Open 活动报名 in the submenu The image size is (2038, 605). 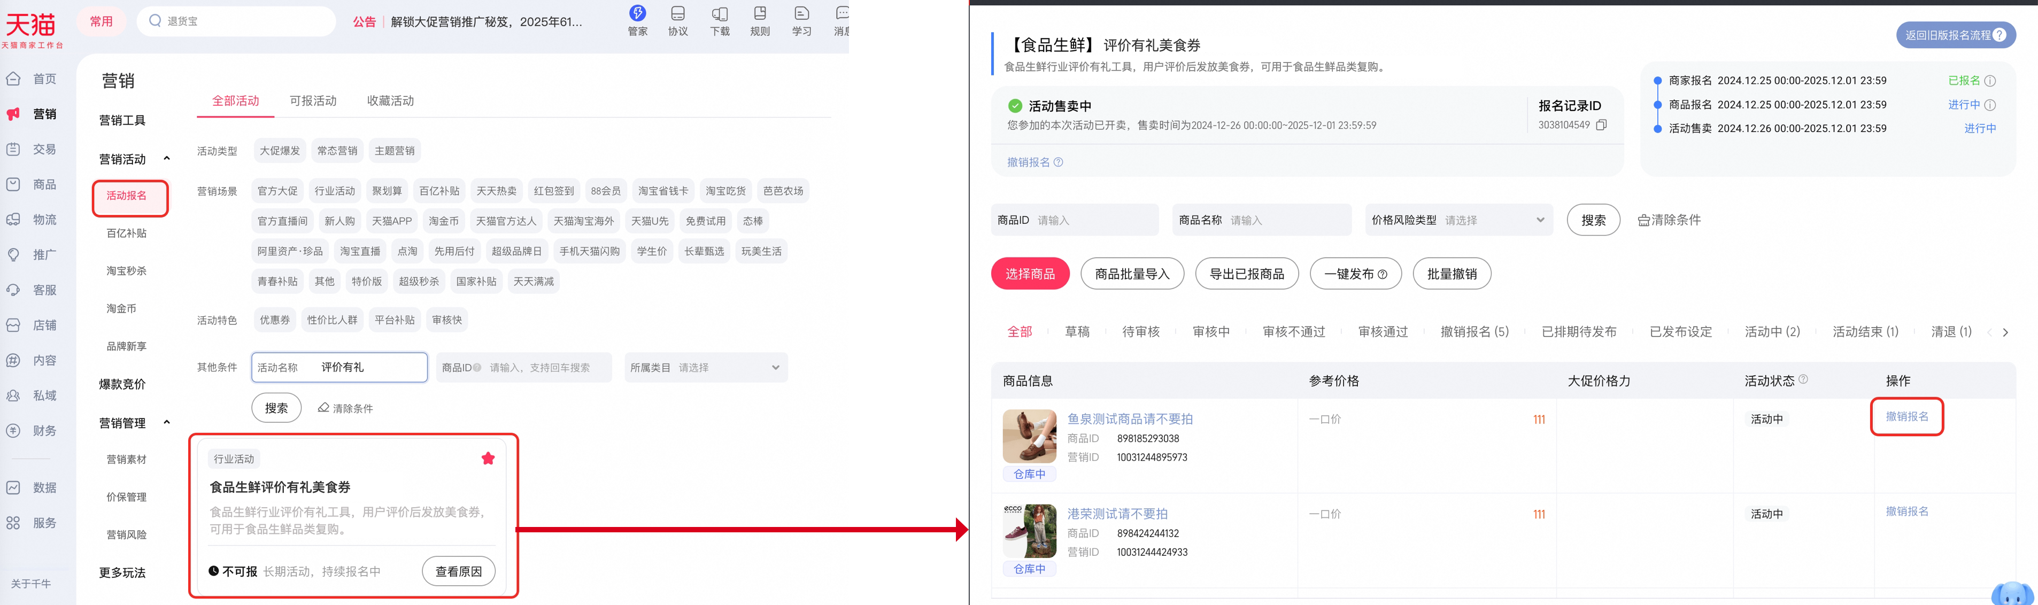click(127, 195)
